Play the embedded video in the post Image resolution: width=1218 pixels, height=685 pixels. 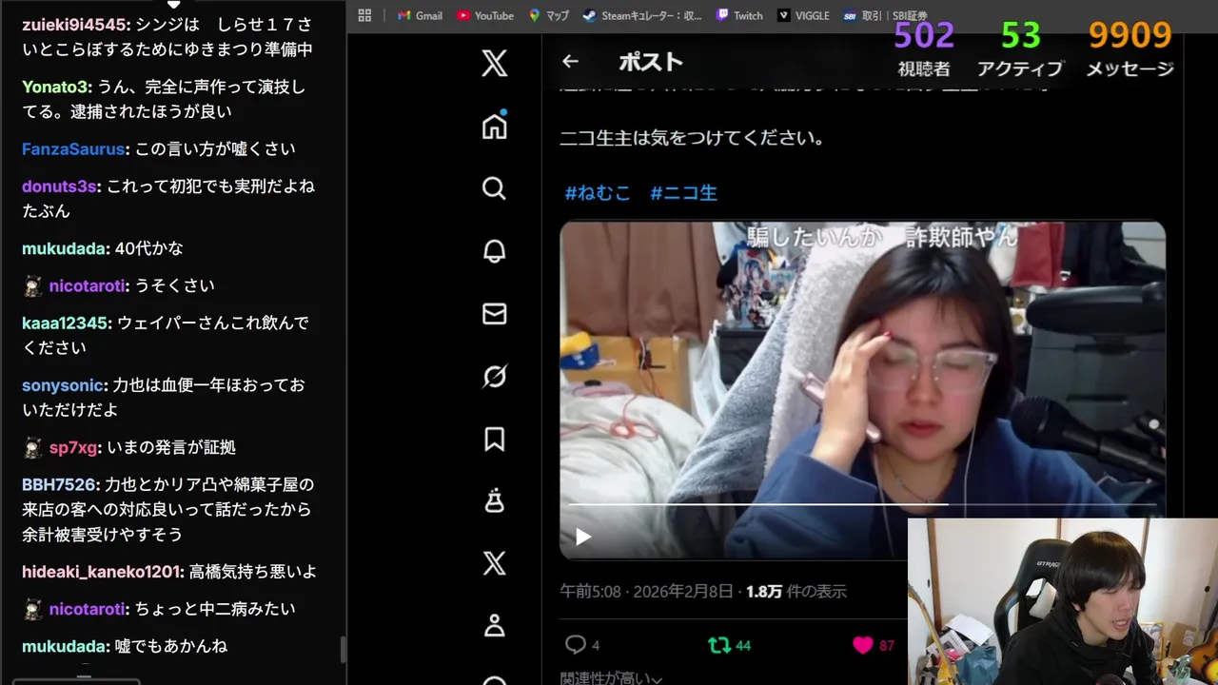click(x=583, y=537)
